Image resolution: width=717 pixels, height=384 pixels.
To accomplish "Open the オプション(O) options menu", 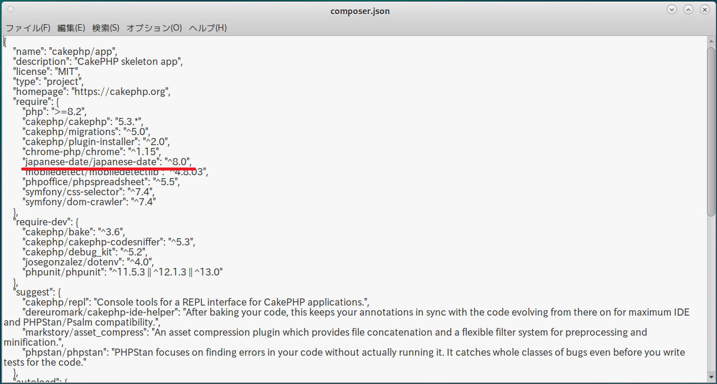I will [154, 28].
